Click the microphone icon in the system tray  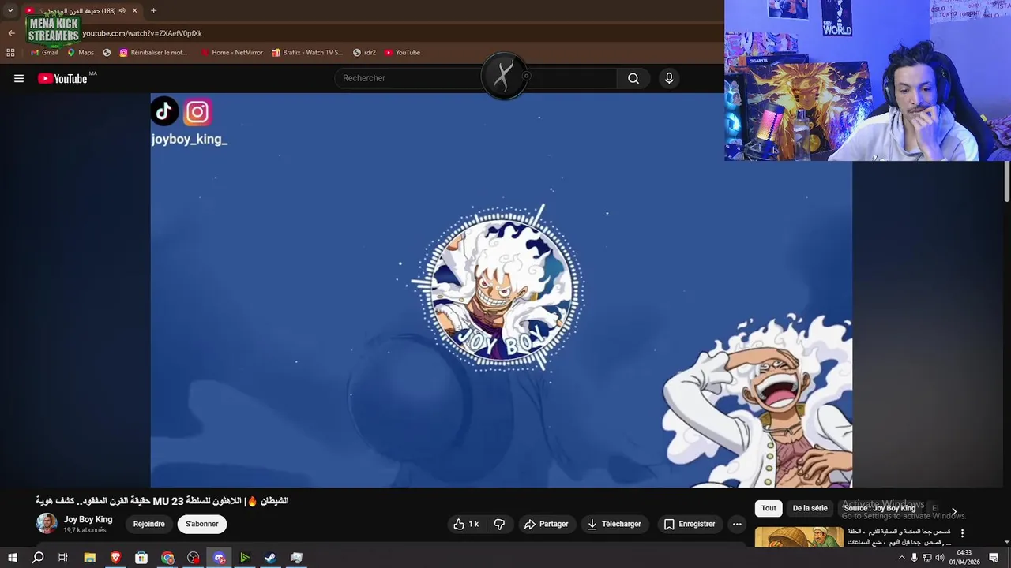click(915, 558)
